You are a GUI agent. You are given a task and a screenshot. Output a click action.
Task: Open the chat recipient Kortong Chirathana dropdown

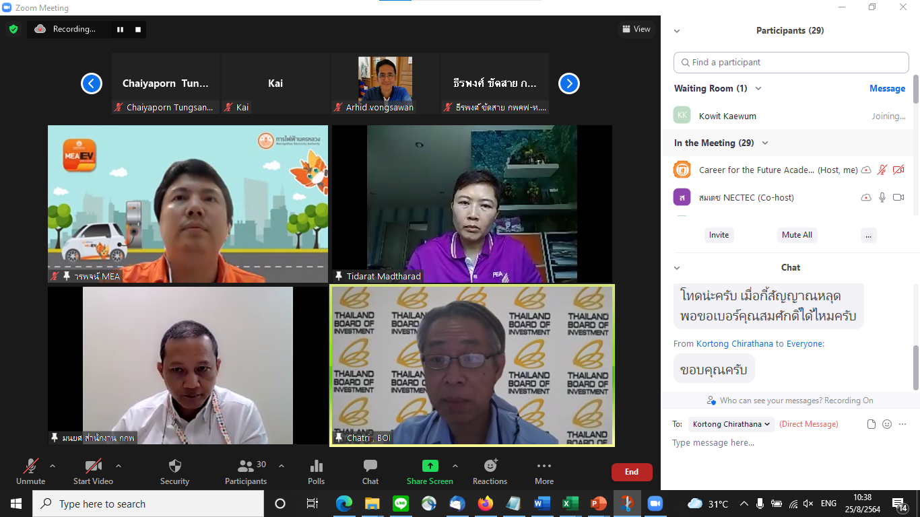(731, 424)
